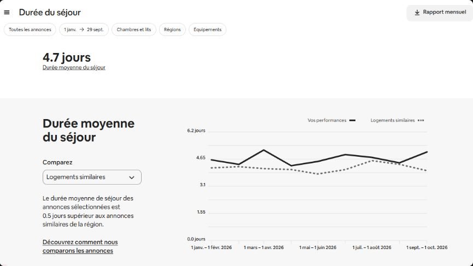Click the 1 mai – 1 juin 2026 label
The width and height of the screenshot is (473, 266).
click(318, 247)
